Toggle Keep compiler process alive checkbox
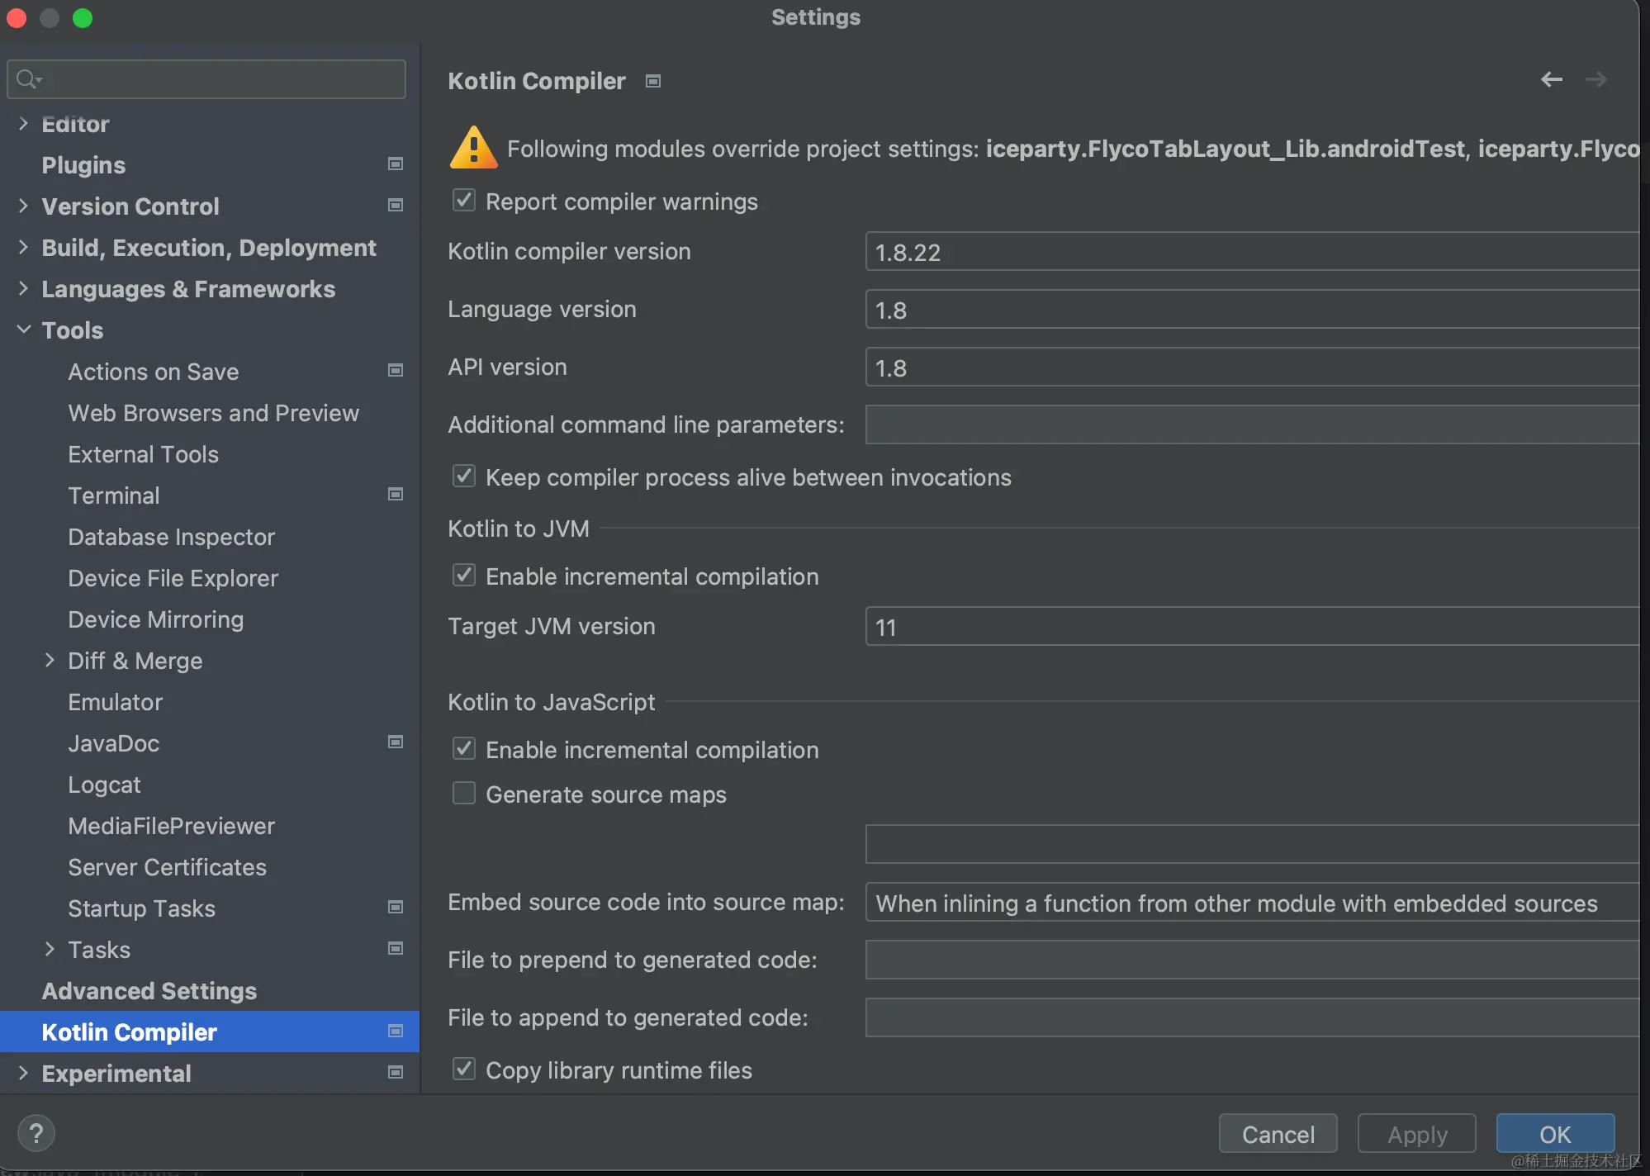 (x=464, y=477)
